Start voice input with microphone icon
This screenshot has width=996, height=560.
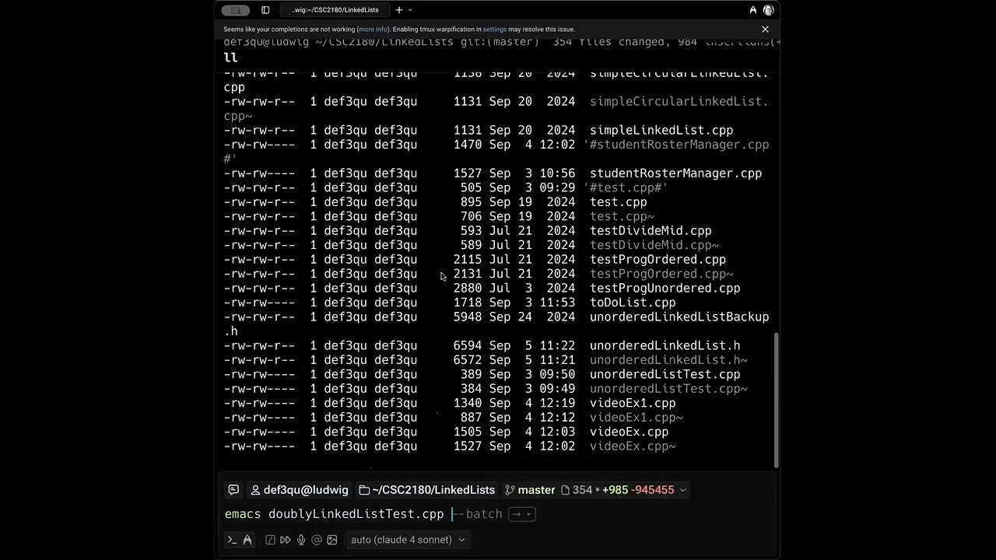coord(301,540)
